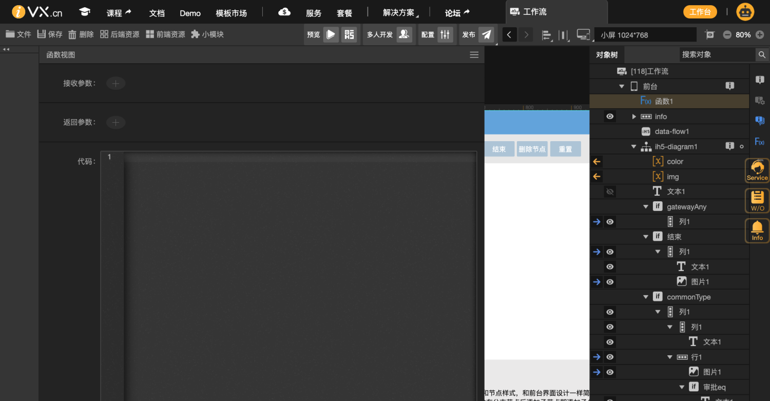Viewport: 770px width, 401px height.
Task: Collapse the gatewayAny condition
Action: tap(646, 207)
